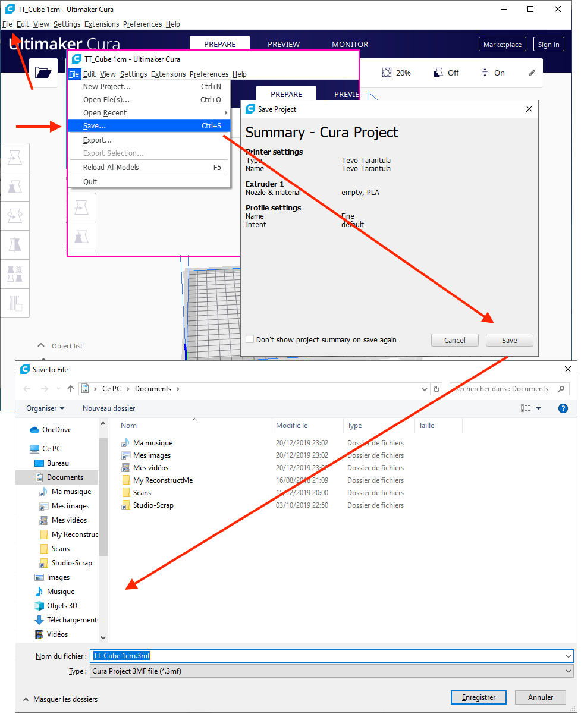Choose Export... from the File menu

[148, 140]
